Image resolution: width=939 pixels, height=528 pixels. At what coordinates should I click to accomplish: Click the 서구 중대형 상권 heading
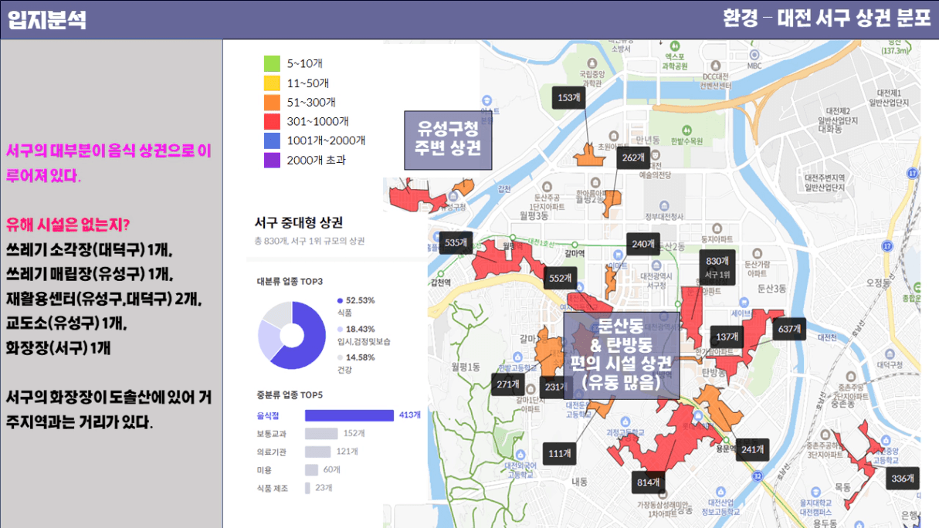point(299,223)
